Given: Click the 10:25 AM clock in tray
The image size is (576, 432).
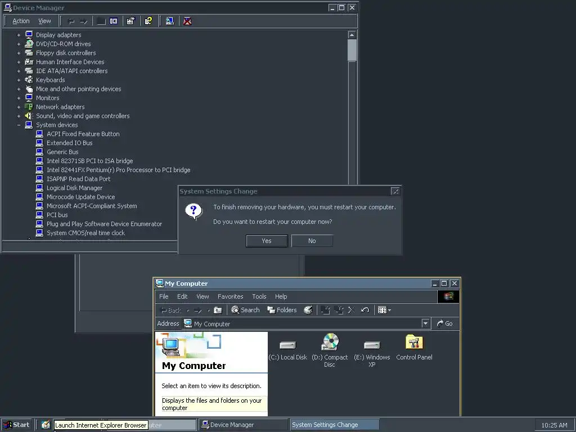Looking at the screenshot, I should click(554, 425).
